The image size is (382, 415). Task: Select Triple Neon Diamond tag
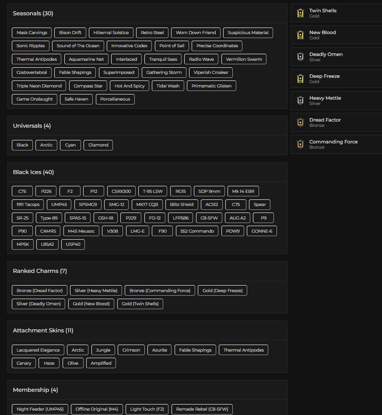point(39,86)
